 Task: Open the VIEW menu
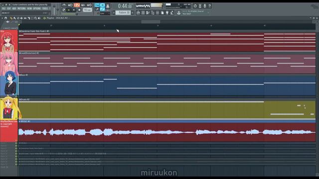click(29, 8)
